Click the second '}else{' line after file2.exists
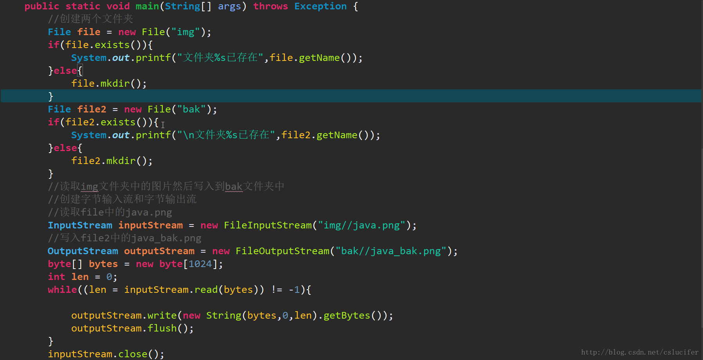The image size is (703, 360). (x=65, y=148)
